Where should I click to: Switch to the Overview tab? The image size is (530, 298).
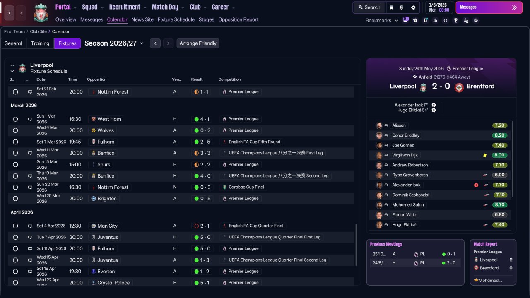(x=66, y=19)
